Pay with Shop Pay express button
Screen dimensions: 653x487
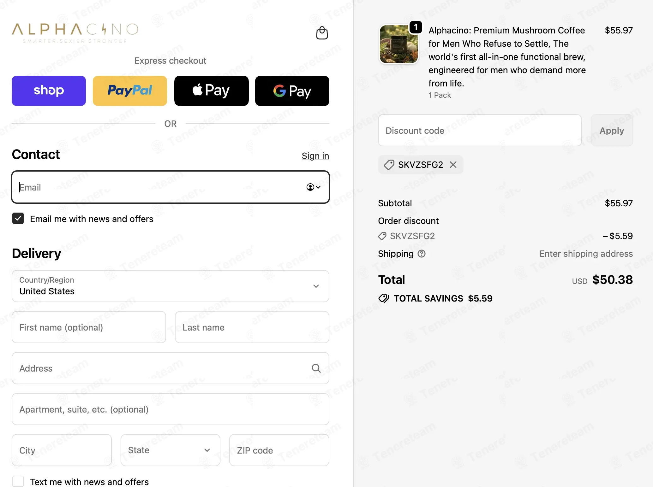coord(49,91)
